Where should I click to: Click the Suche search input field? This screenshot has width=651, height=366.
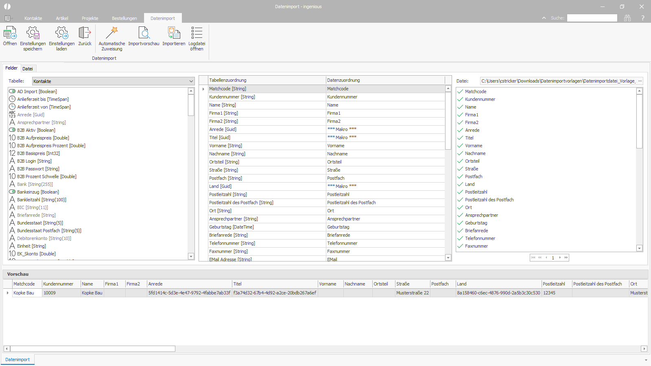[x=592, y=18]
